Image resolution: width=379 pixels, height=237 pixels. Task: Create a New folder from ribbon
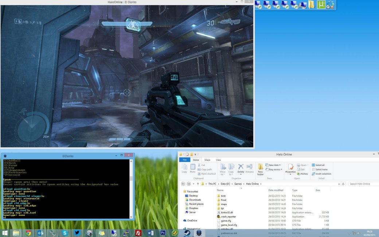pos(260,169)
